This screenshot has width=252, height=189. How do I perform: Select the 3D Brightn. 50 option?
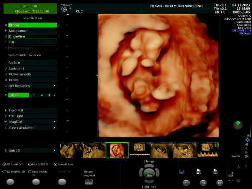tap(14, 172)
